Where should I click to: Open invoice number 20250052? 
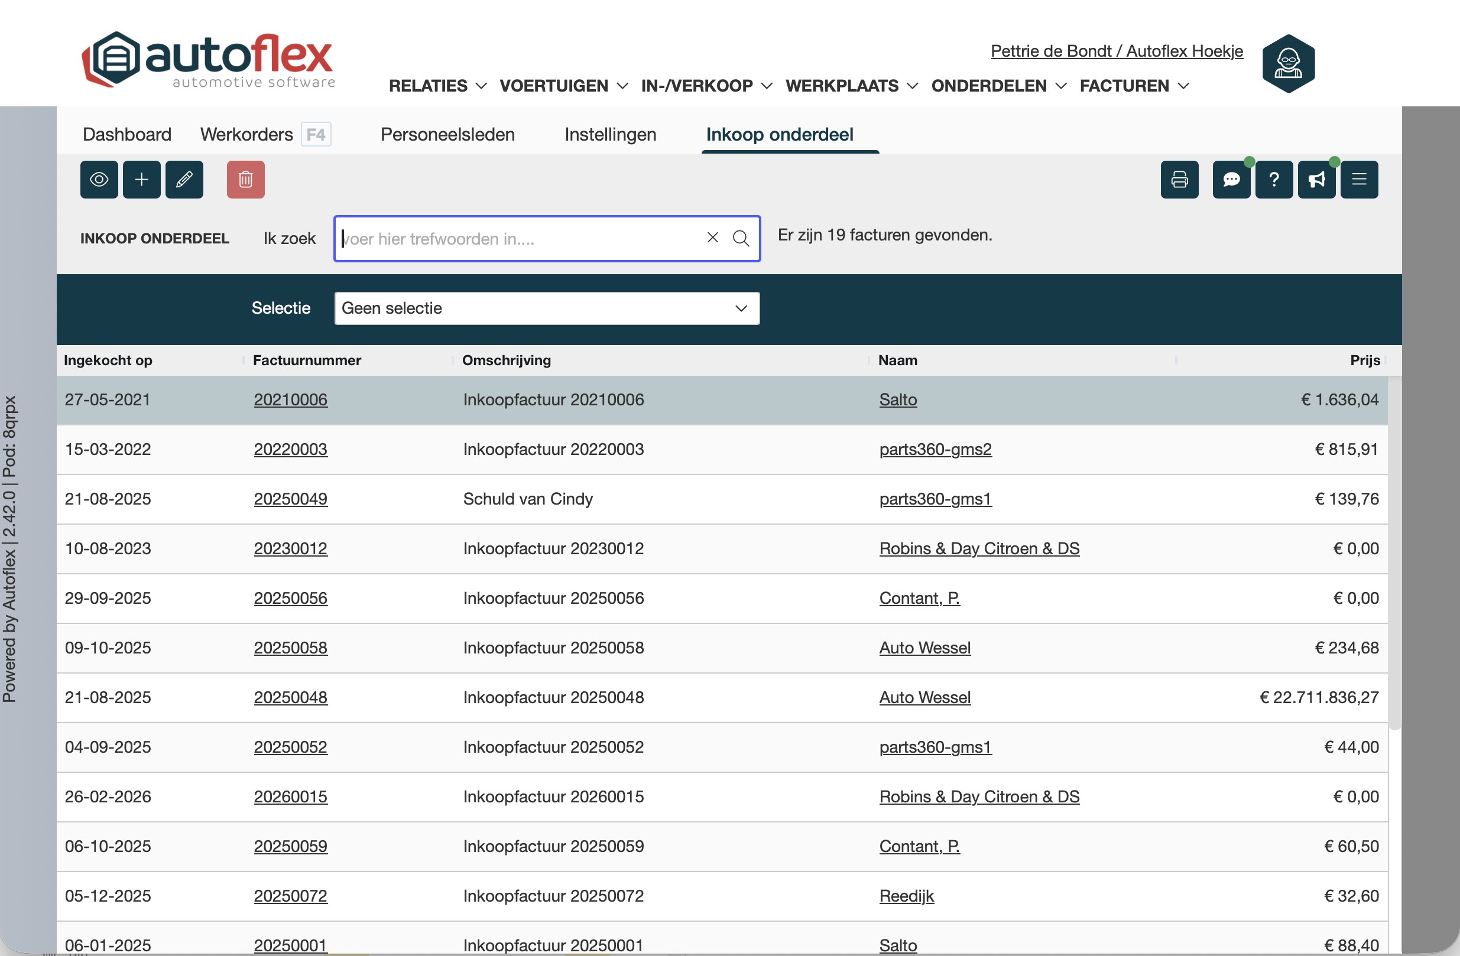click(291, 747)
